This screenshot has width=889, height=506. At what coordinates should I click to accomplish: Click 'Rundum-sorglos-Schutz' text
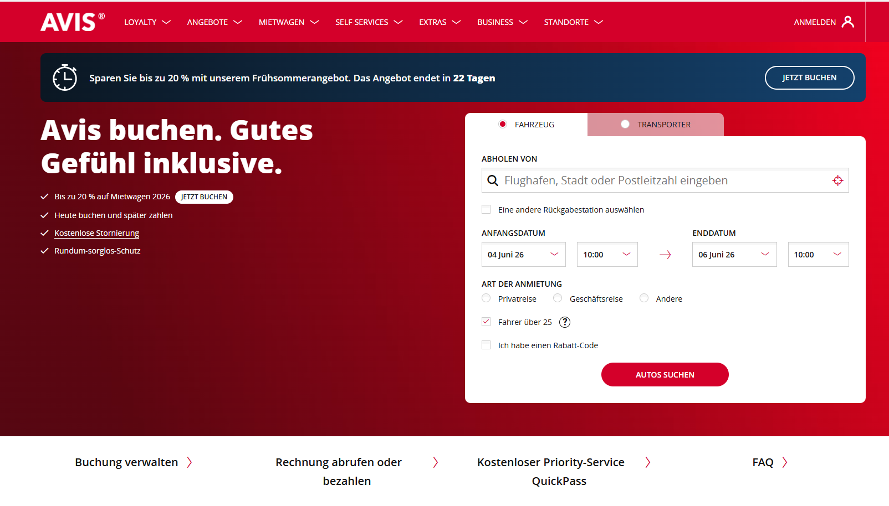pyautogui.click(x=98, y=251)
